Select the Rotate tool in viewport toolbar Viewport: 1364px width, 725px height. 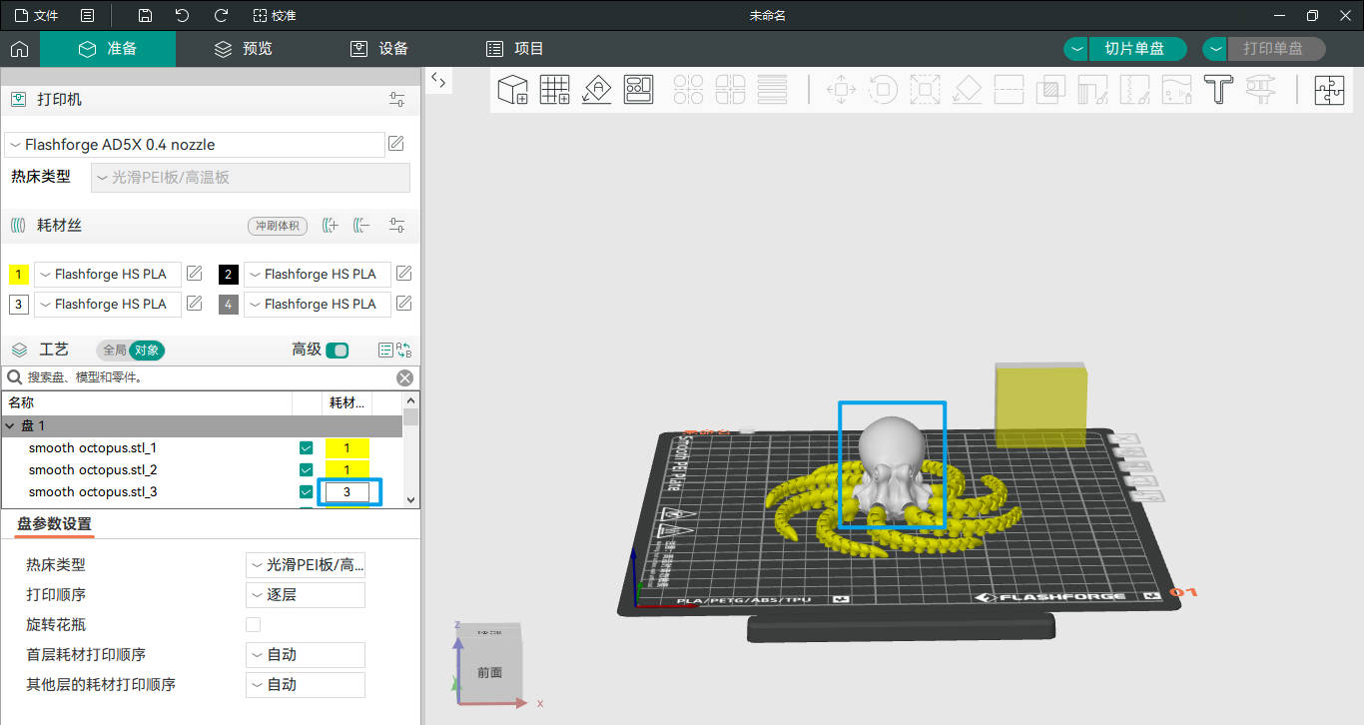click(884, 90)
